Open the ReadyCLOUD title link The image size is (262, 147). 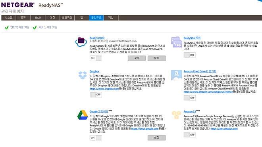pyautogui.click(x=97, y=38)
